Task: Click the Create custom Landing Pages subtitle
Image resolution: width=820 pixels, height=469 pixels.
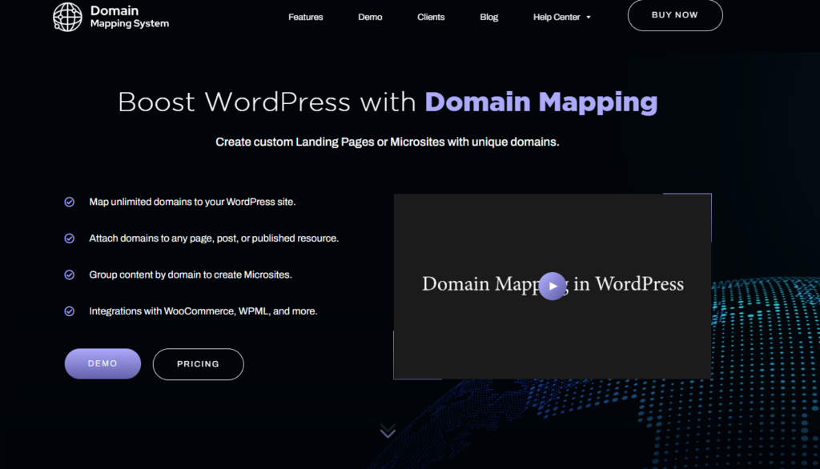Action: tap(388, 142)
